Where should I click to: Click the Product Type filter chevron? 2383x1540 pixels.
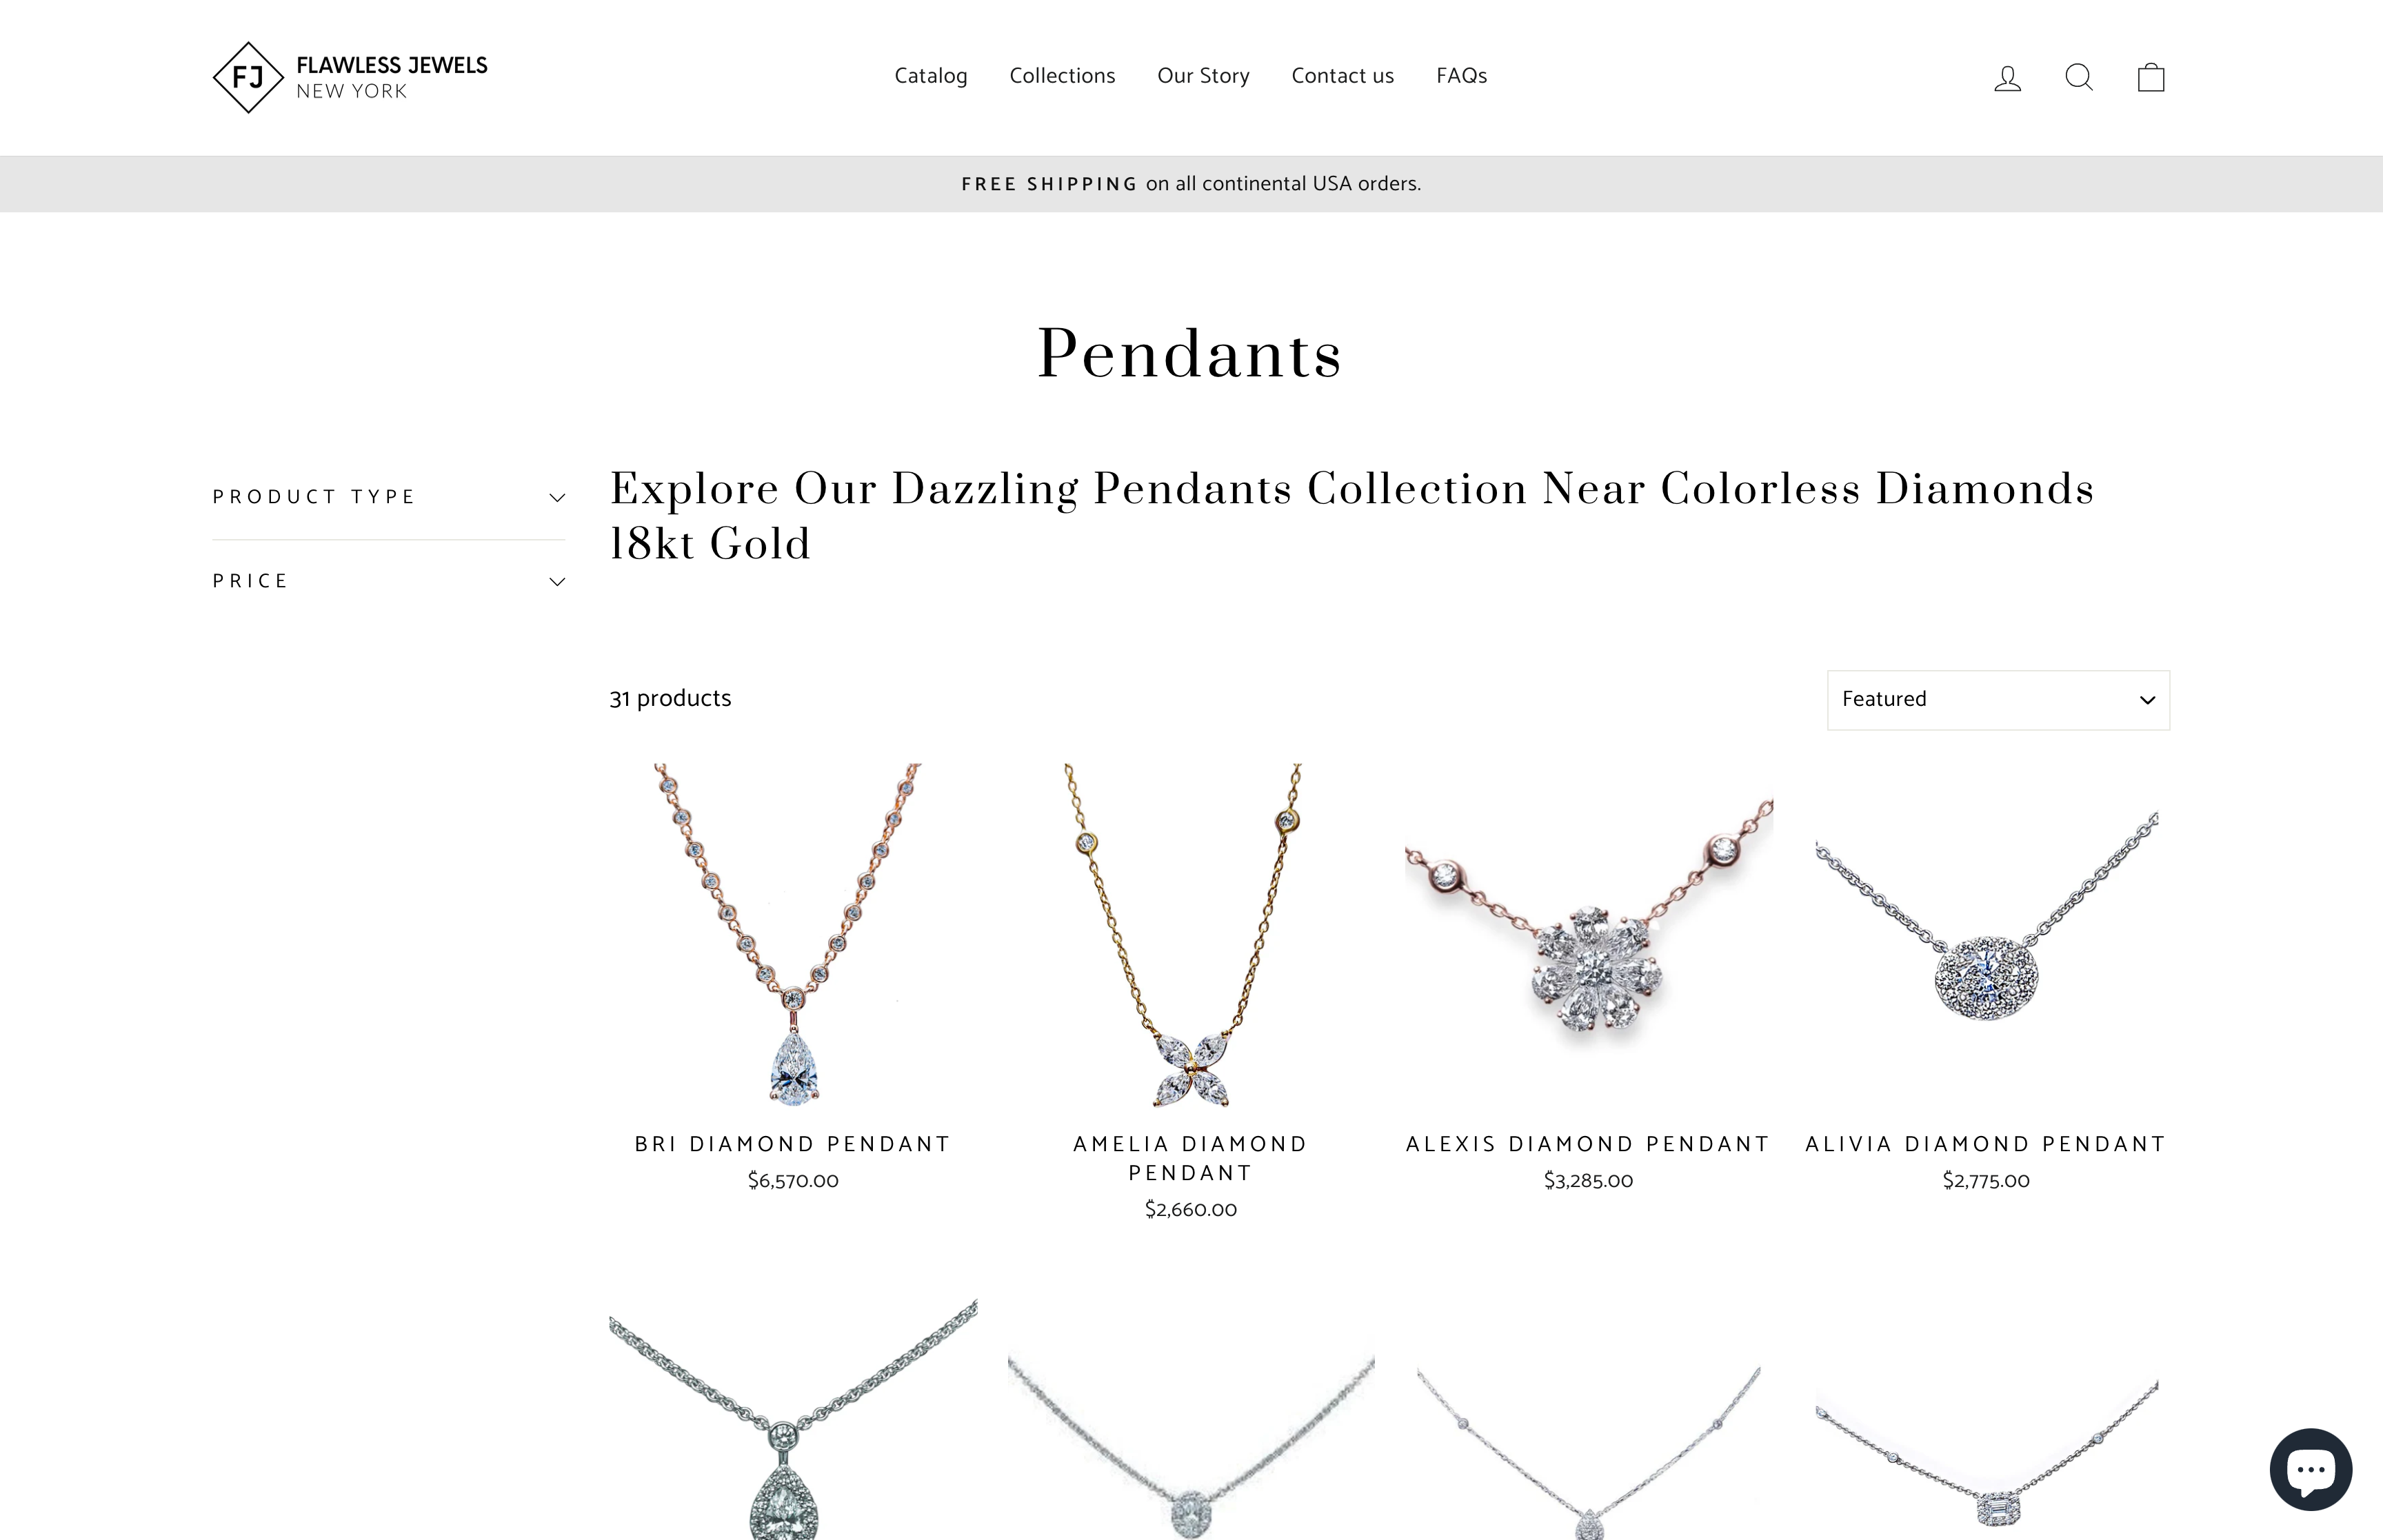(557, 496)
